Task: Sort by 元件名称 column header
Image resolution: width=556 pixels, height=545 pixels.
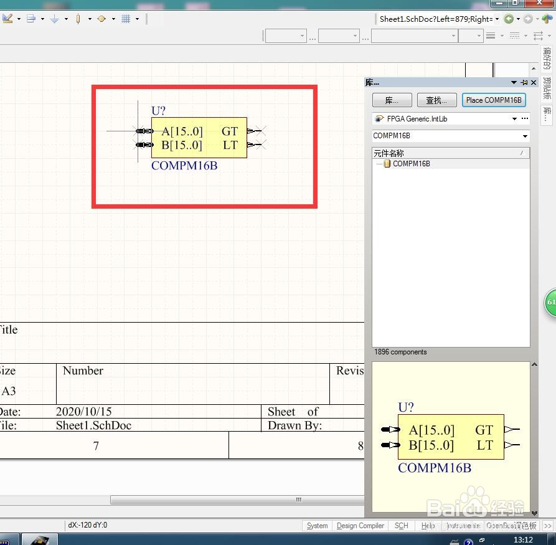Action: coord(451,153)
